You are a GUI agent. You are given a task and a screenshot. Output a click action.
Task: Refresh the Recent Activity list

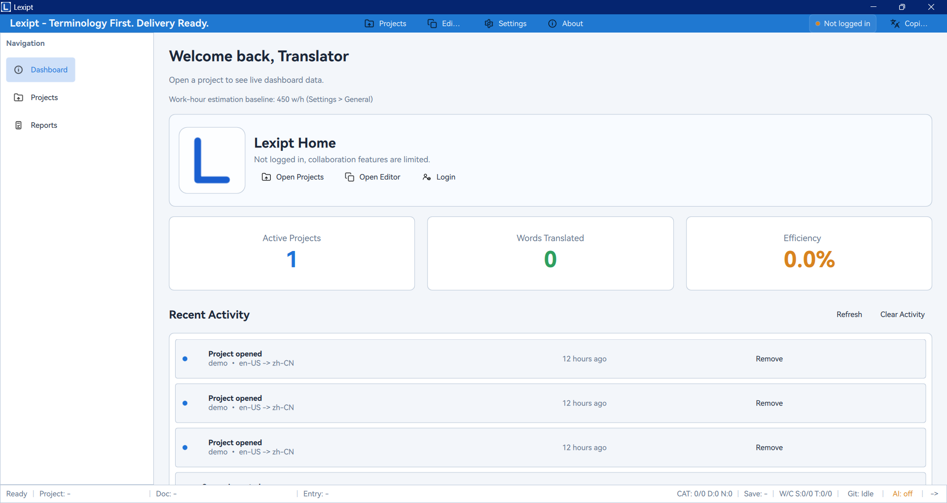tap(849, 315)
